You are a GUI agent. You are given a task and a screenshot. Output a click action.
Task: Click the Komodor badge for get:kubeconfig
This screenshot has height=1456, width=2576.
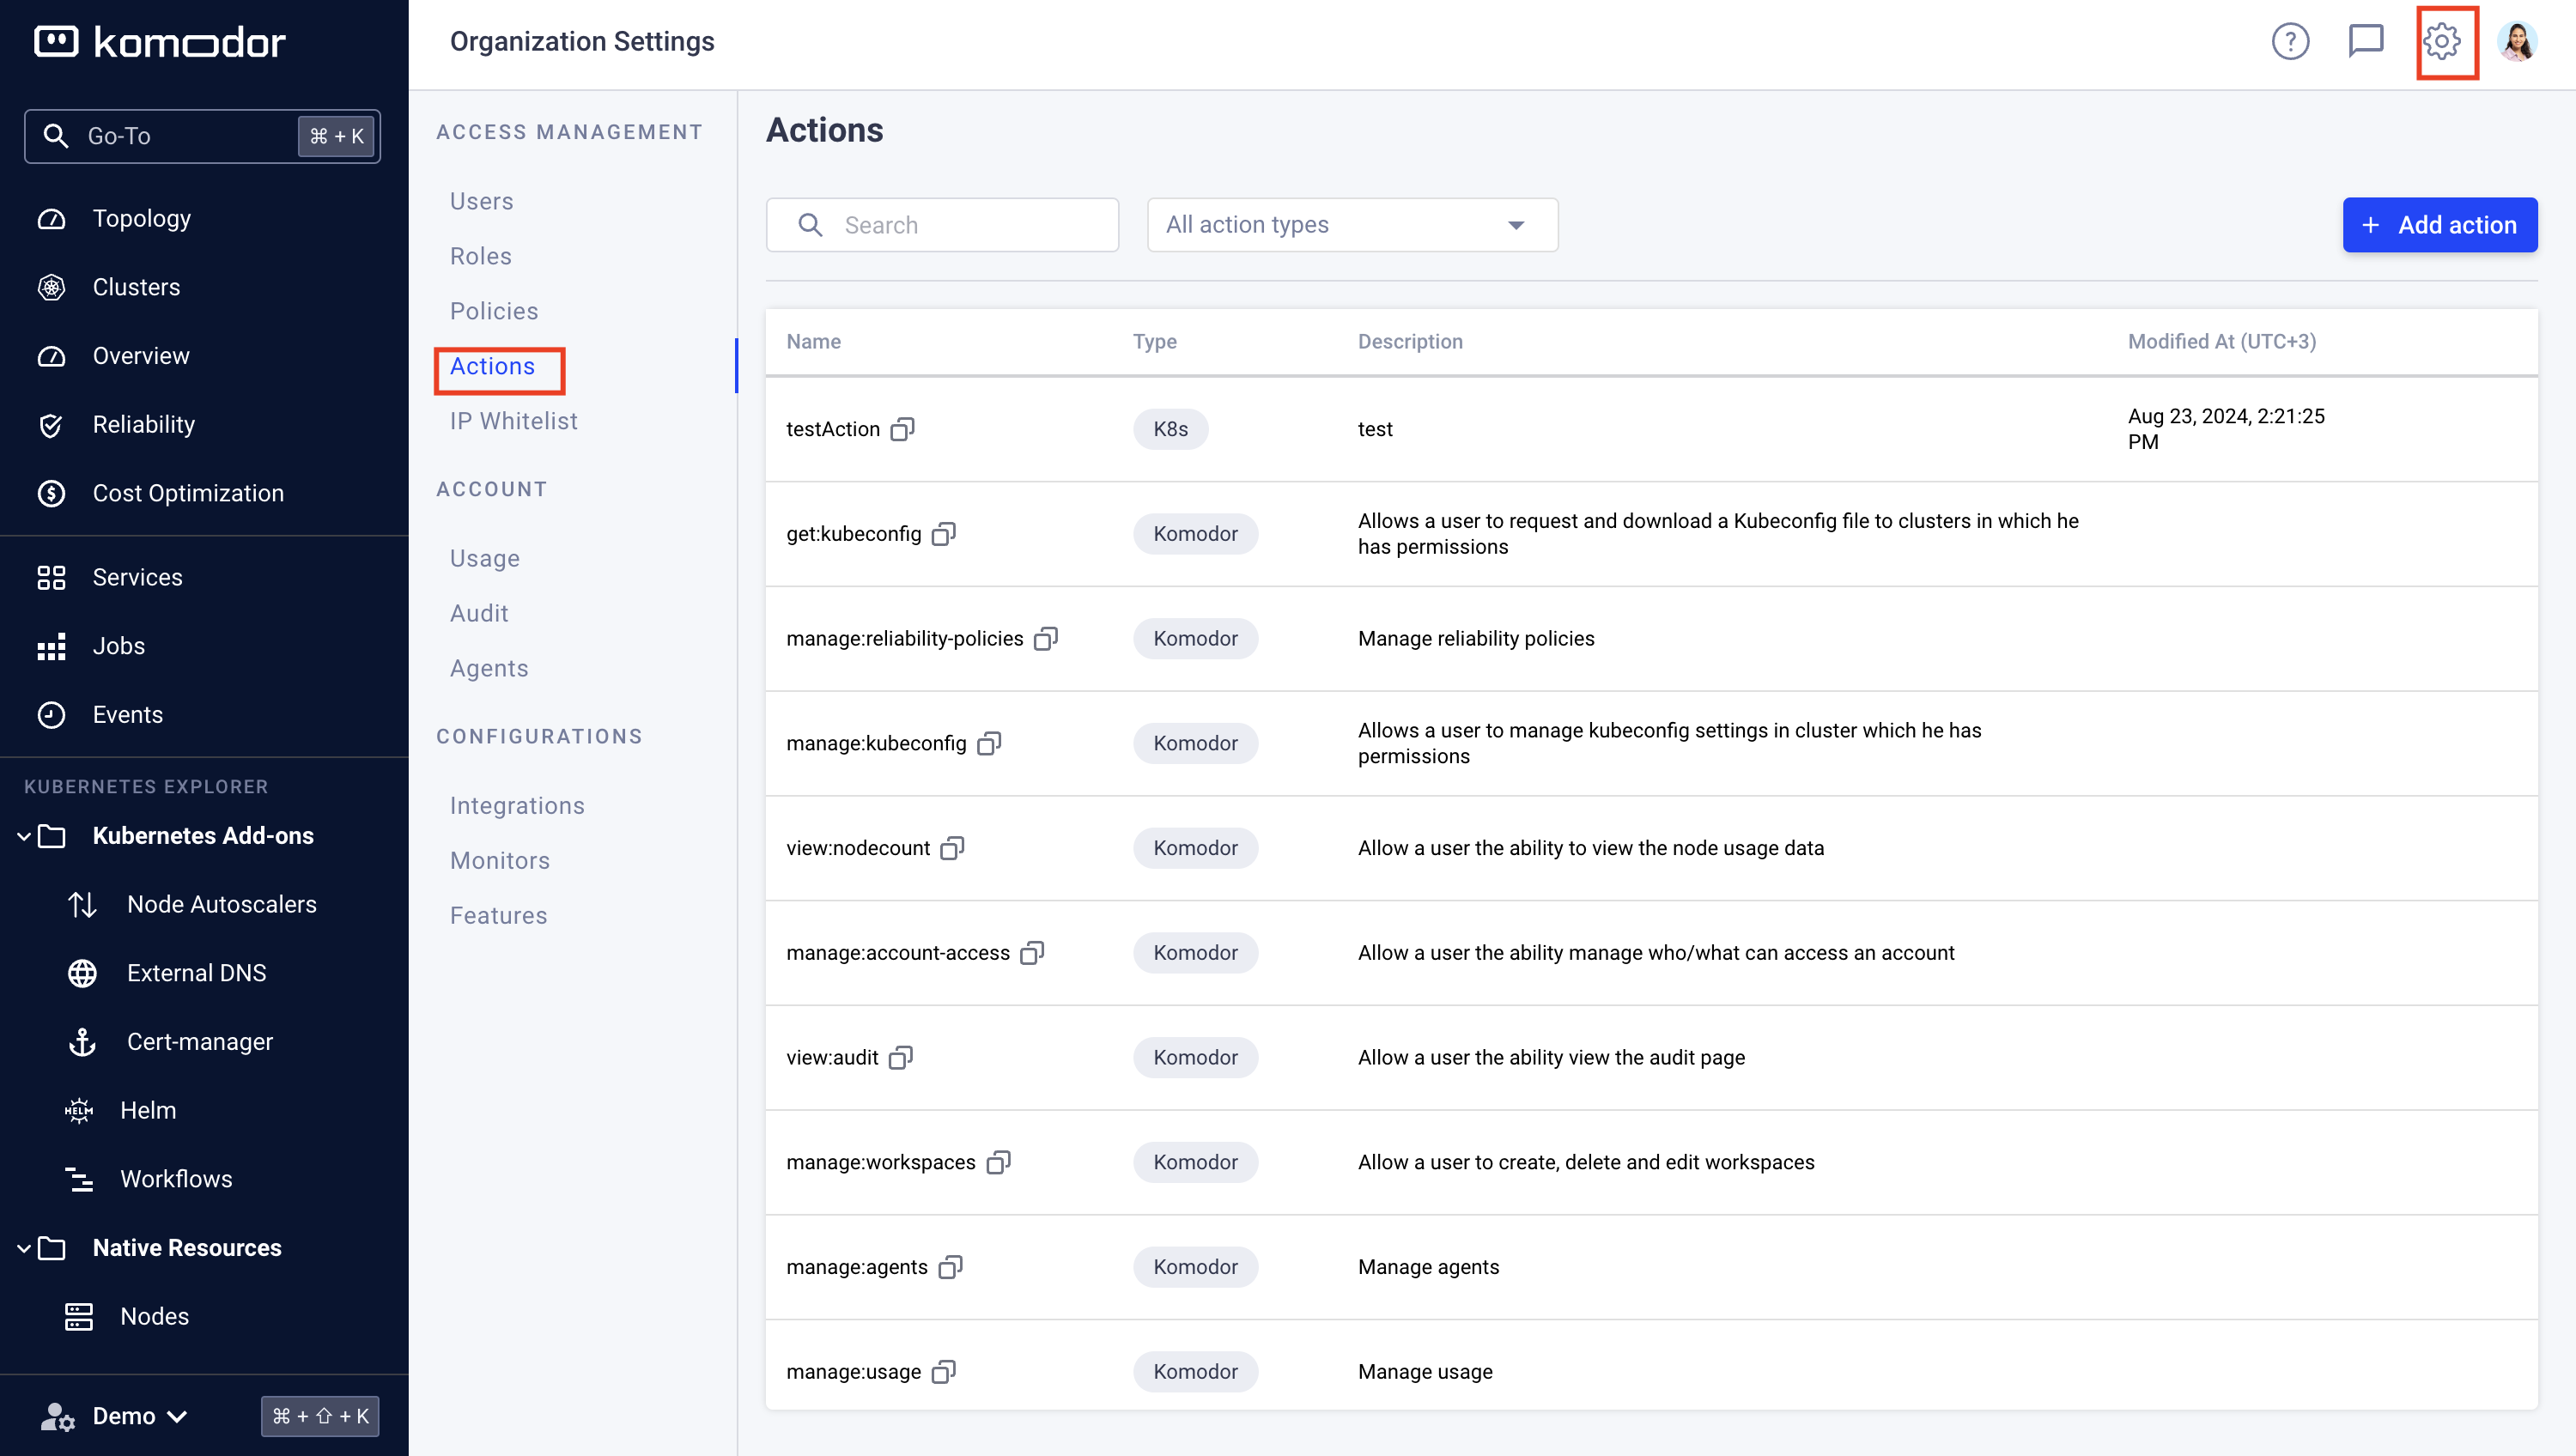click(x=1195, y=534)
